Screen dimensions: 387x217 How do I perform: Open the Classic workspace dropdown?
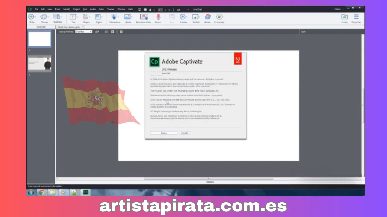pos(339,9)
